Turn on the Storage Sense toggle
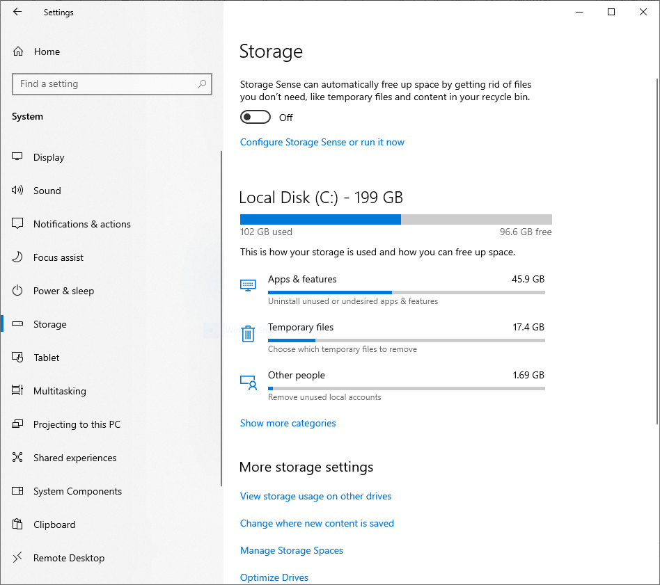 click(255, 118)
